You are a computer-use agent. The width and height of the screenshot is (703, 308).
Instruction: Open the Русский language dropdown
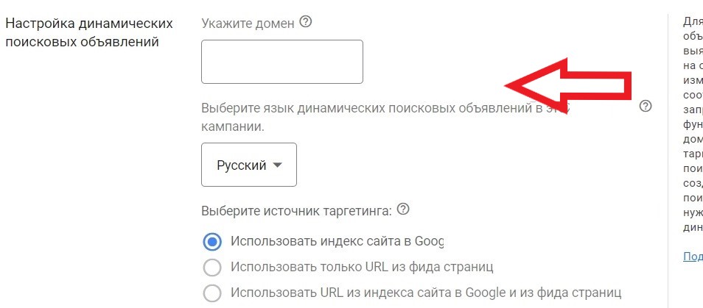249,165
